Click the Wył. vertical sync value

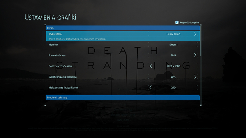[x=173, y=77]
